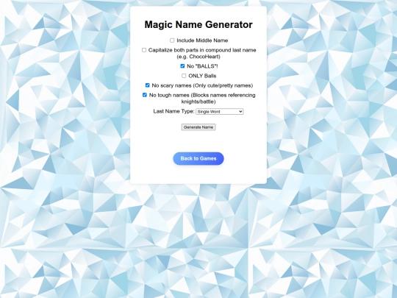Viewport: 397px width, 298px height.
Task: Click the dropdown arrow beside Single Word
Action: [240, 112]
